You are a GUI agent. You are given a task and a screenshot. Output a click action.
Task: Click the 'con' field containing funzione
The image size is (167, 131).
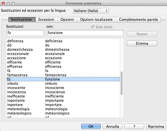(x=85, y=33)
